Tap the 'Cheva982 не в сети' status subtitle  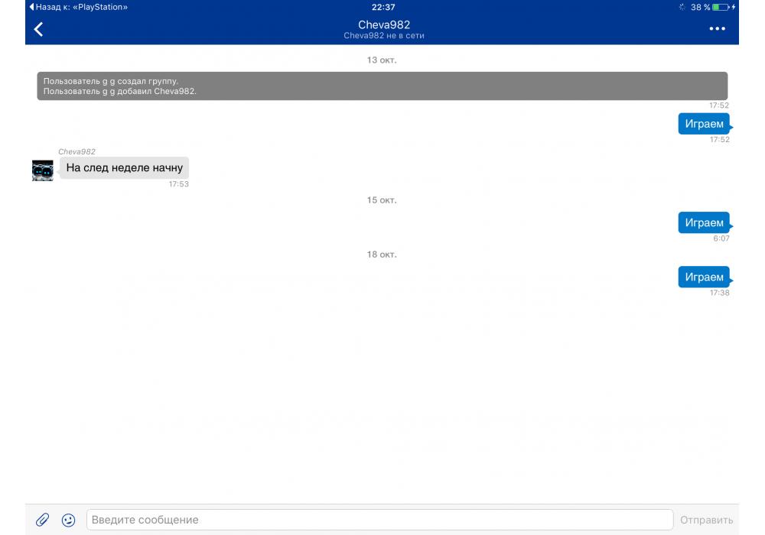(x=384, y=36)
